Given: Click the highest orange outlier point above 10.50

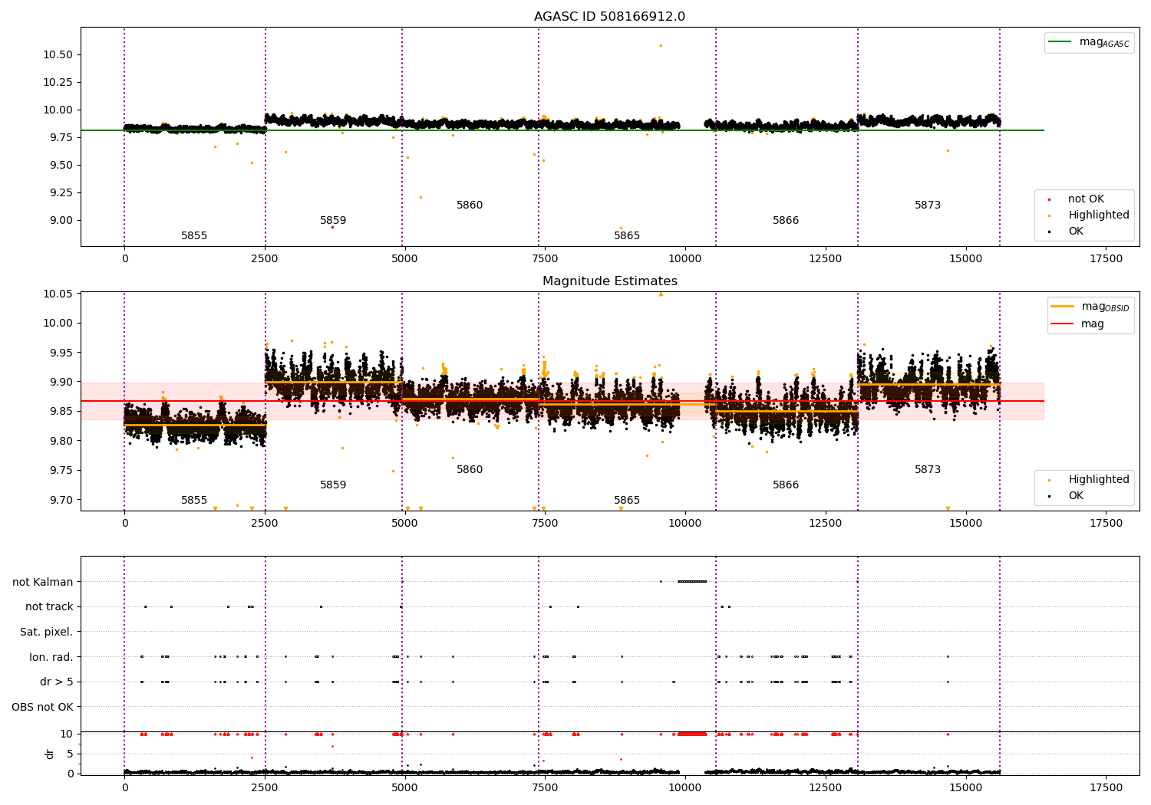Looking at the screenshot, I should [661, 45].
